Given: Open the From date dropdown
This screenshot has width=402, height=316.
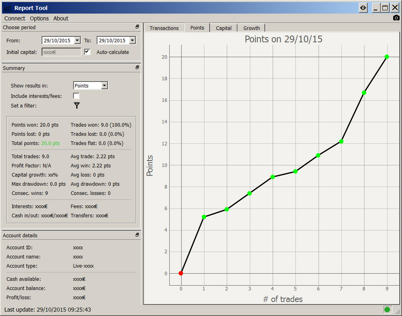Looking at the screenshot, I should pyautogui.click(x=77, y=40).
